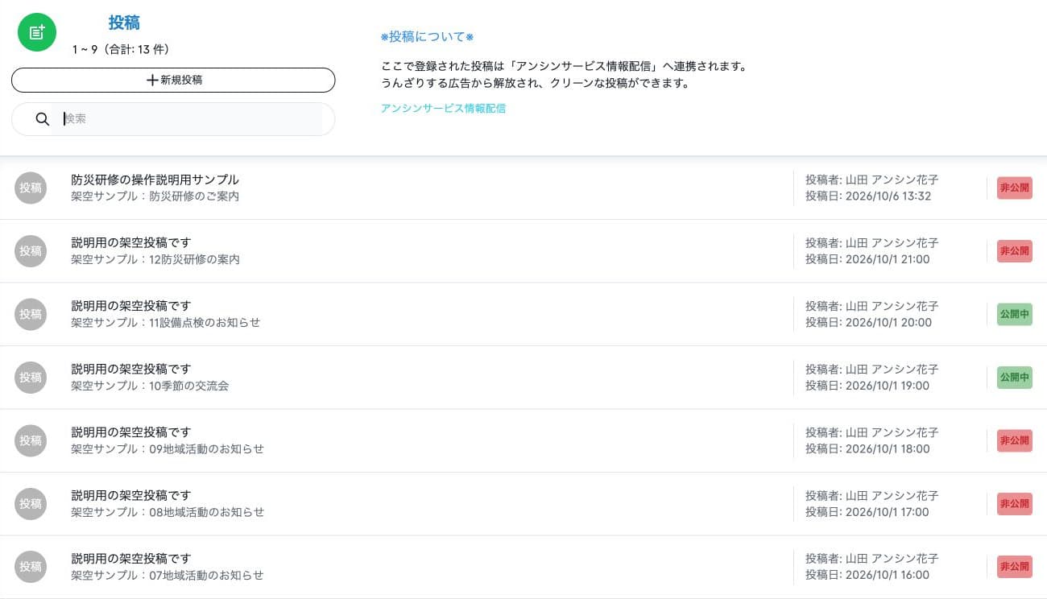This screenshot has height=599, width=1047.
Task: Select the subtitle 架空サンプル：07地域活動のお知らせ
Action: (167, 575)
